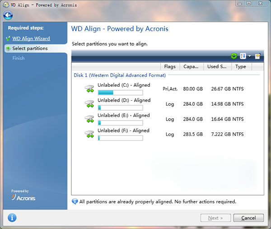Click the sort A-Z icon in toolbar
271x229 pixels.
tap(243, 56)
